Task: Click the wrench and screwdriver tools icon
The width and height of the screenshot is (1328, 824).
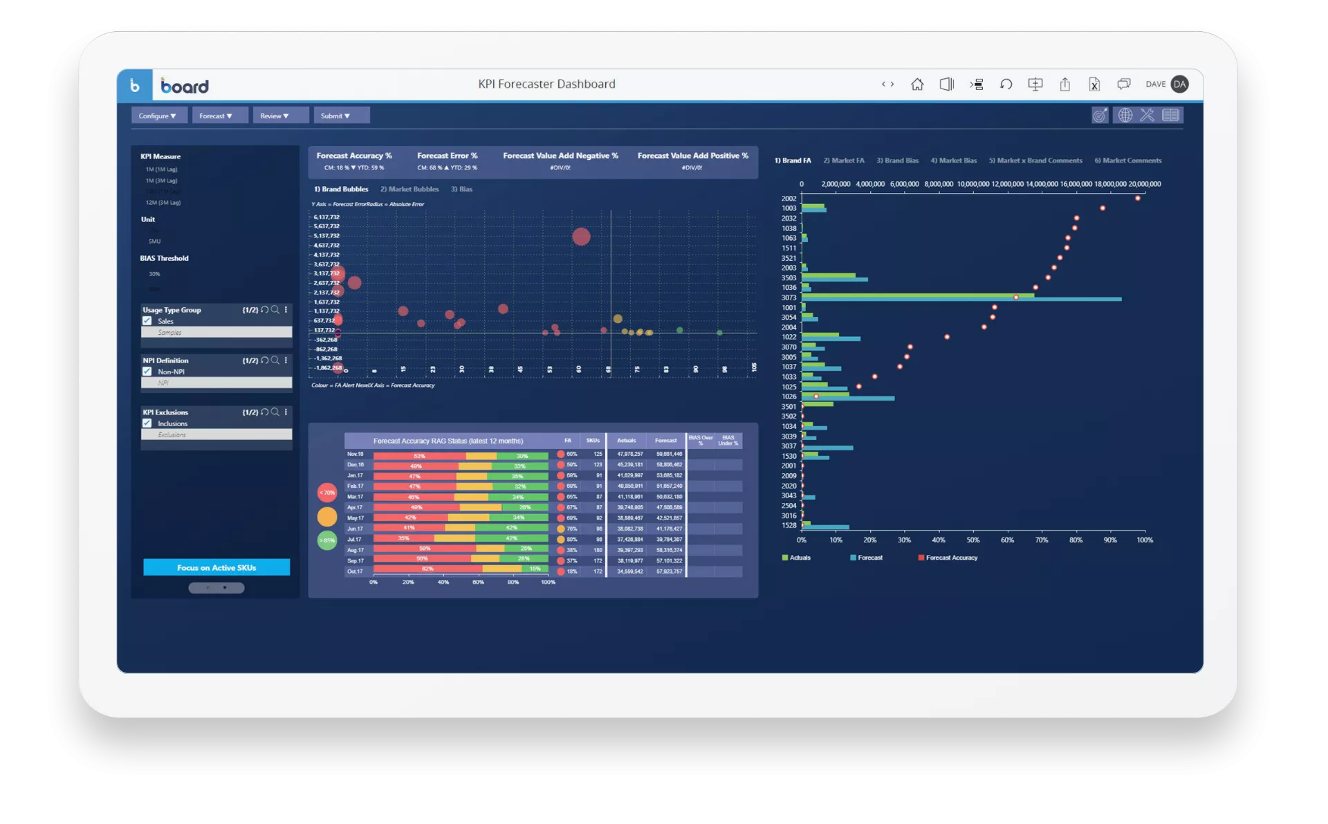Action: (x=1147, y=116)
